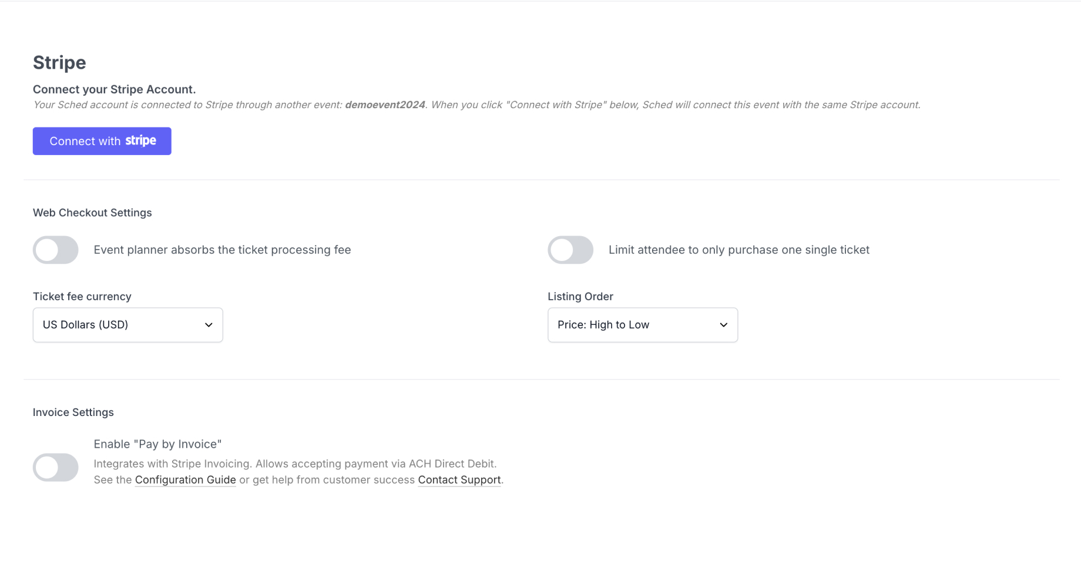
Task: Open the US Dollars (USD) currency dropdown
Action: coord(127,325)
